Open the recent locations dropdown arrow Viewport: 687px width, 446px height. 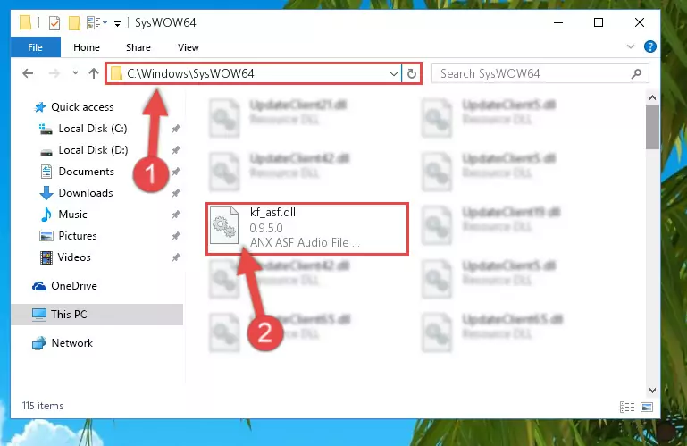click(75, 72)
